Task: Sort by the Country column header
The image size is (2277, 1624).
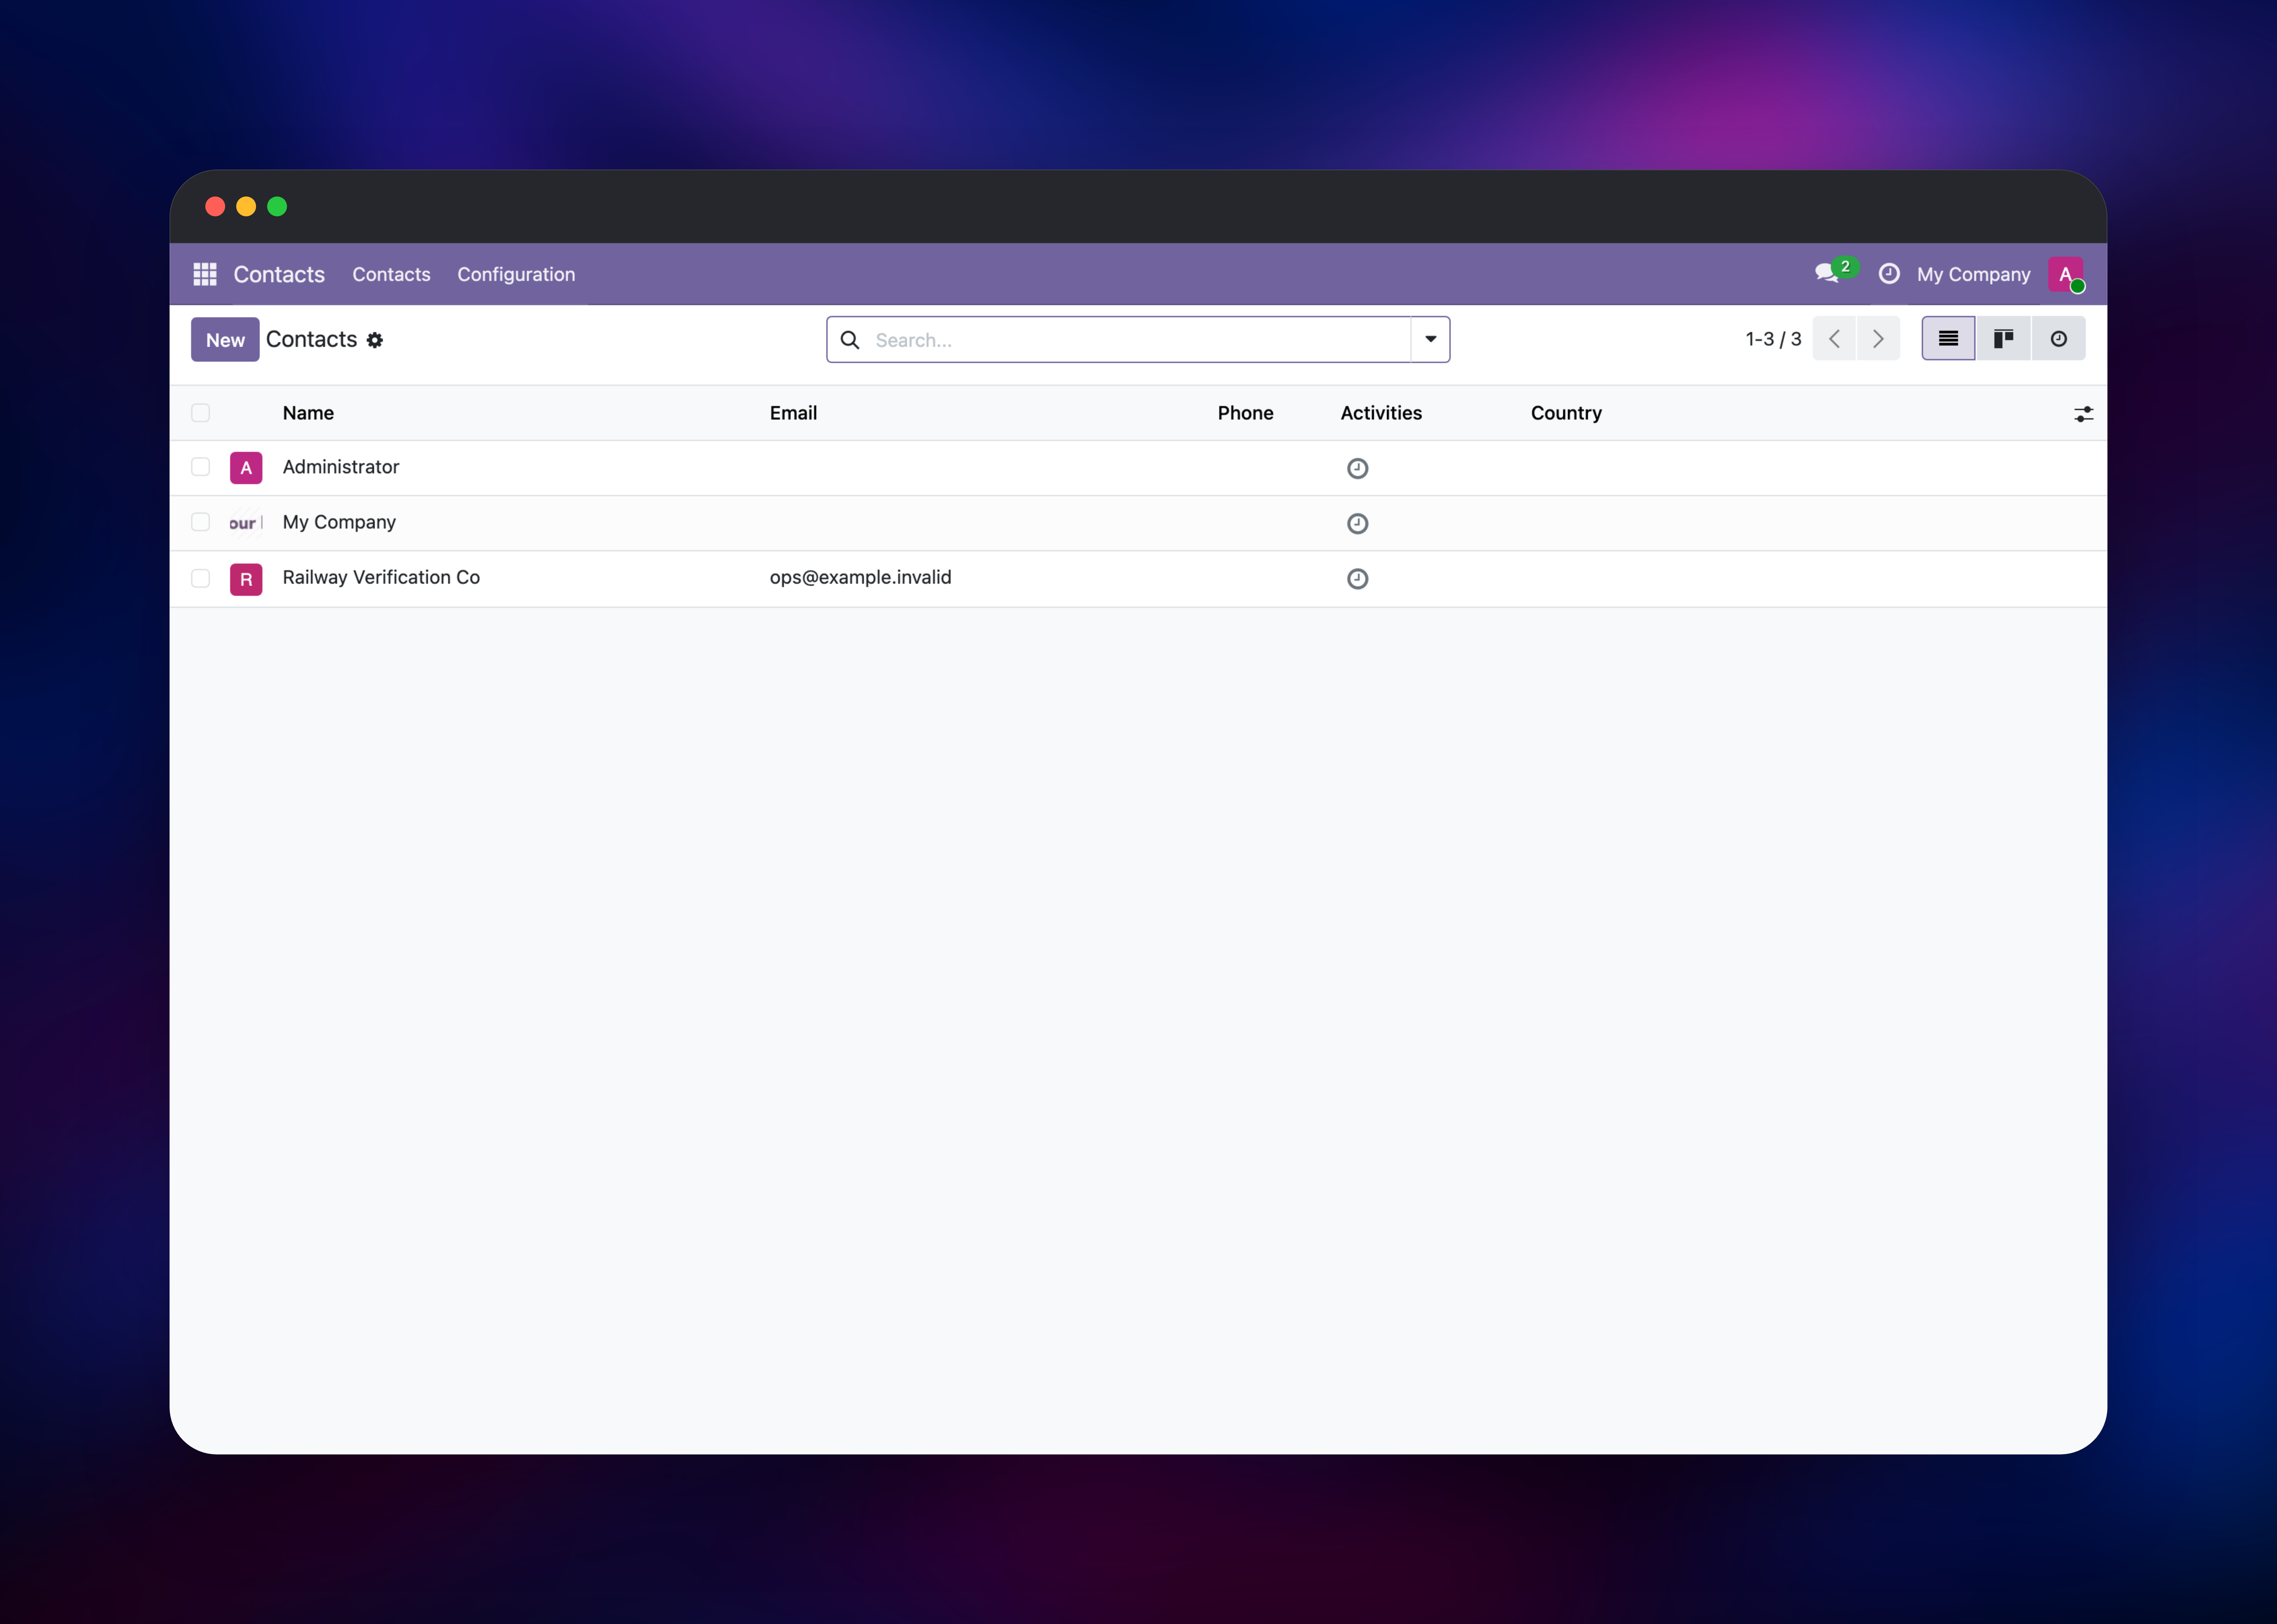Action: pyautogui.click(x=1566, y=413)
